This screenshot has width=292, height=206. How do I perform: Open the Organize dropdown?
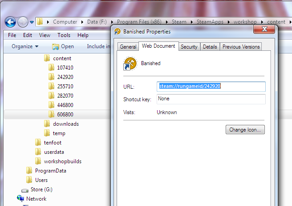coord(25,46)
